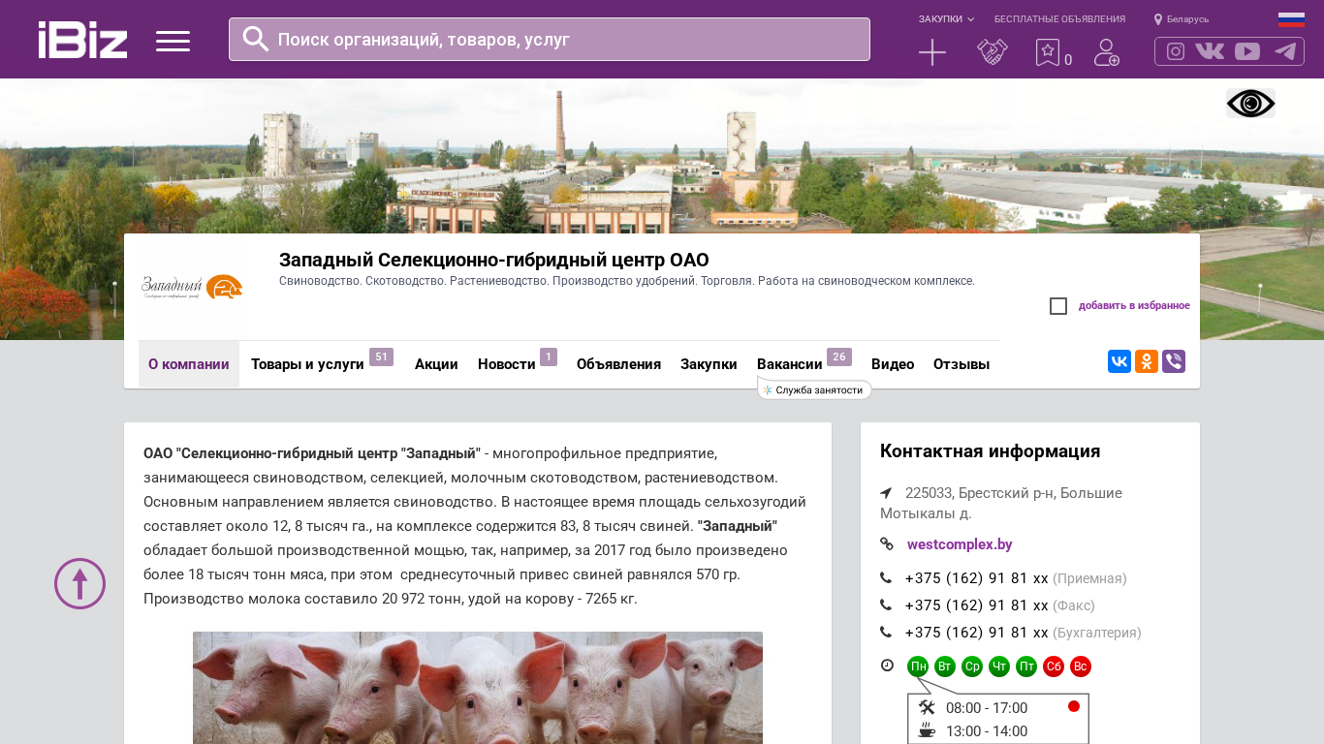The width and height of the screenshot is (1324, 744).
Task: Switch to the Акции tab
Action: (436, 364)
